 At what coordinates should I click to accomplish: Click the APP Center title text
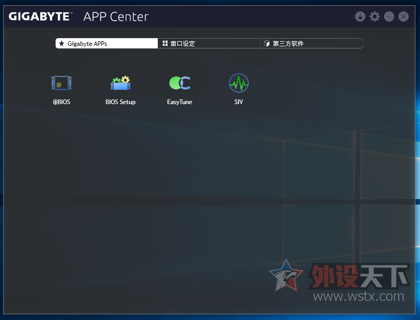116,17
